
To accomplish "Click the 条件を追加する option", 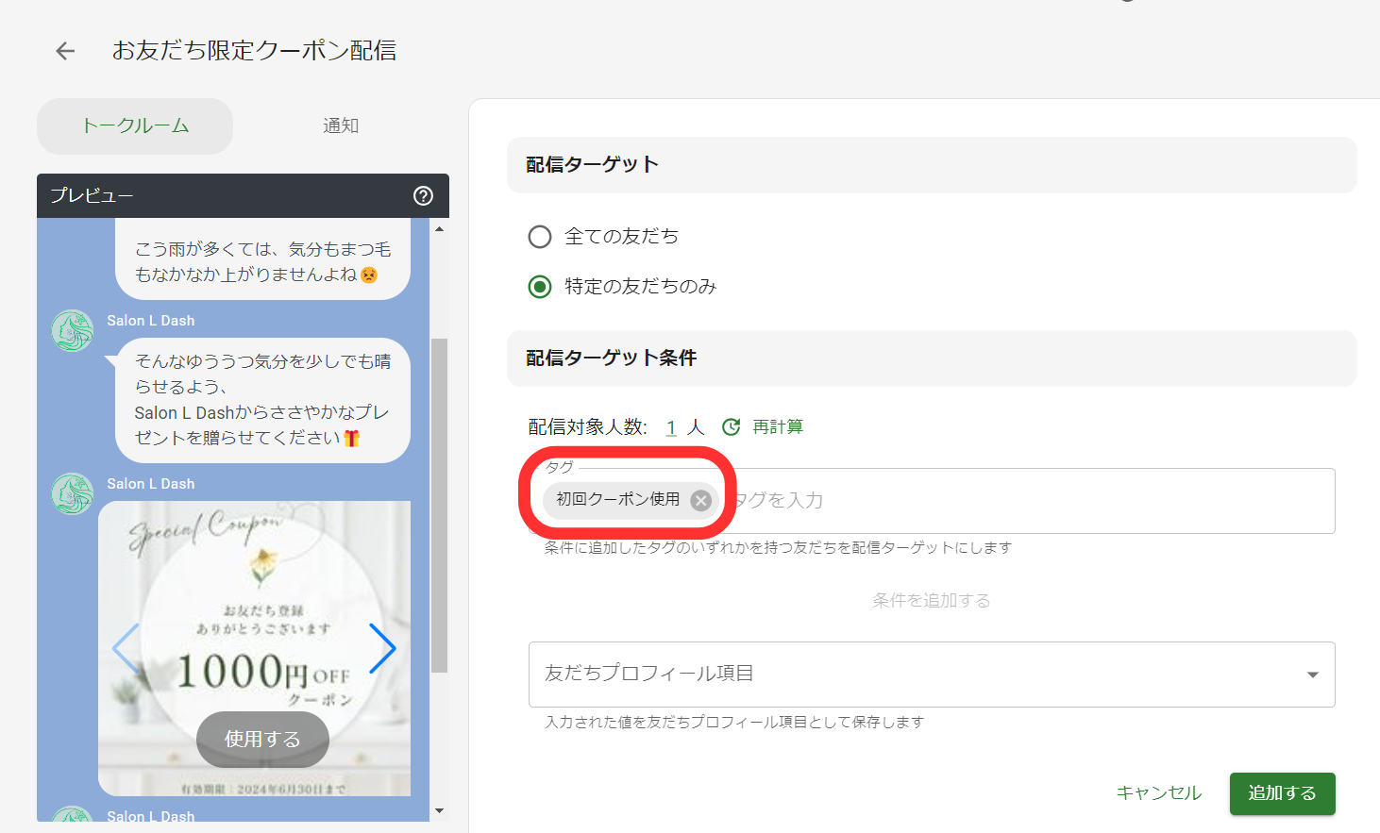I will tap(932, 599).
